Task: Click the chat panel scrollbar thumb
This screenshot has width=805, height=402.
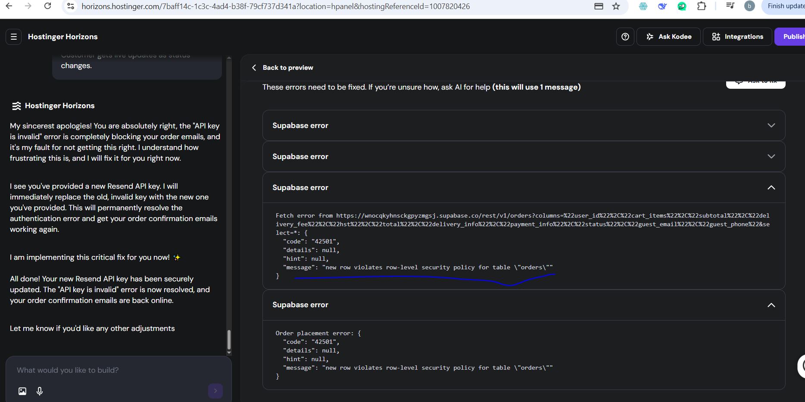Action: coord(229,340)
